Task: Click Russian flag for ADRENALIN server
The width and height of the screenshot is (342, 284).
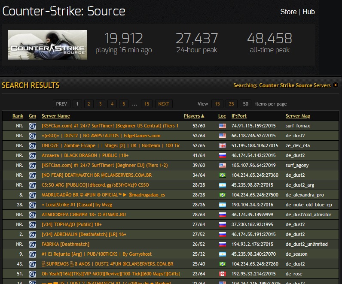Action: [223, 235]
